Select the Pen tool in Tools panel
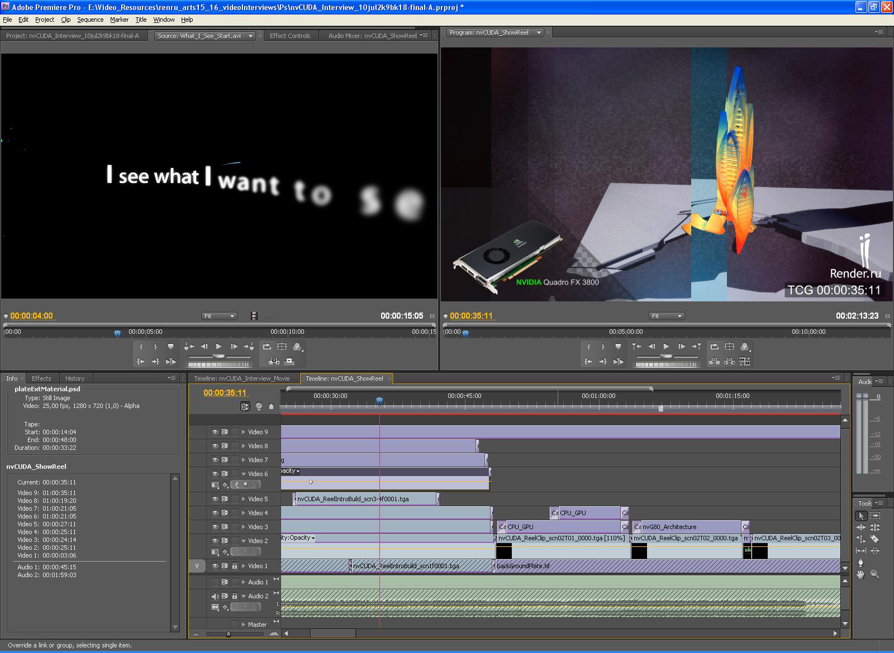 [861, 562]
